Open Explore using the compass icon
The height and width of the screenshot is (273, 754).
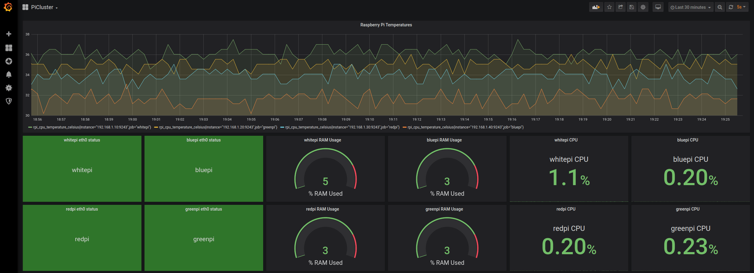click(x=8, y=61)
